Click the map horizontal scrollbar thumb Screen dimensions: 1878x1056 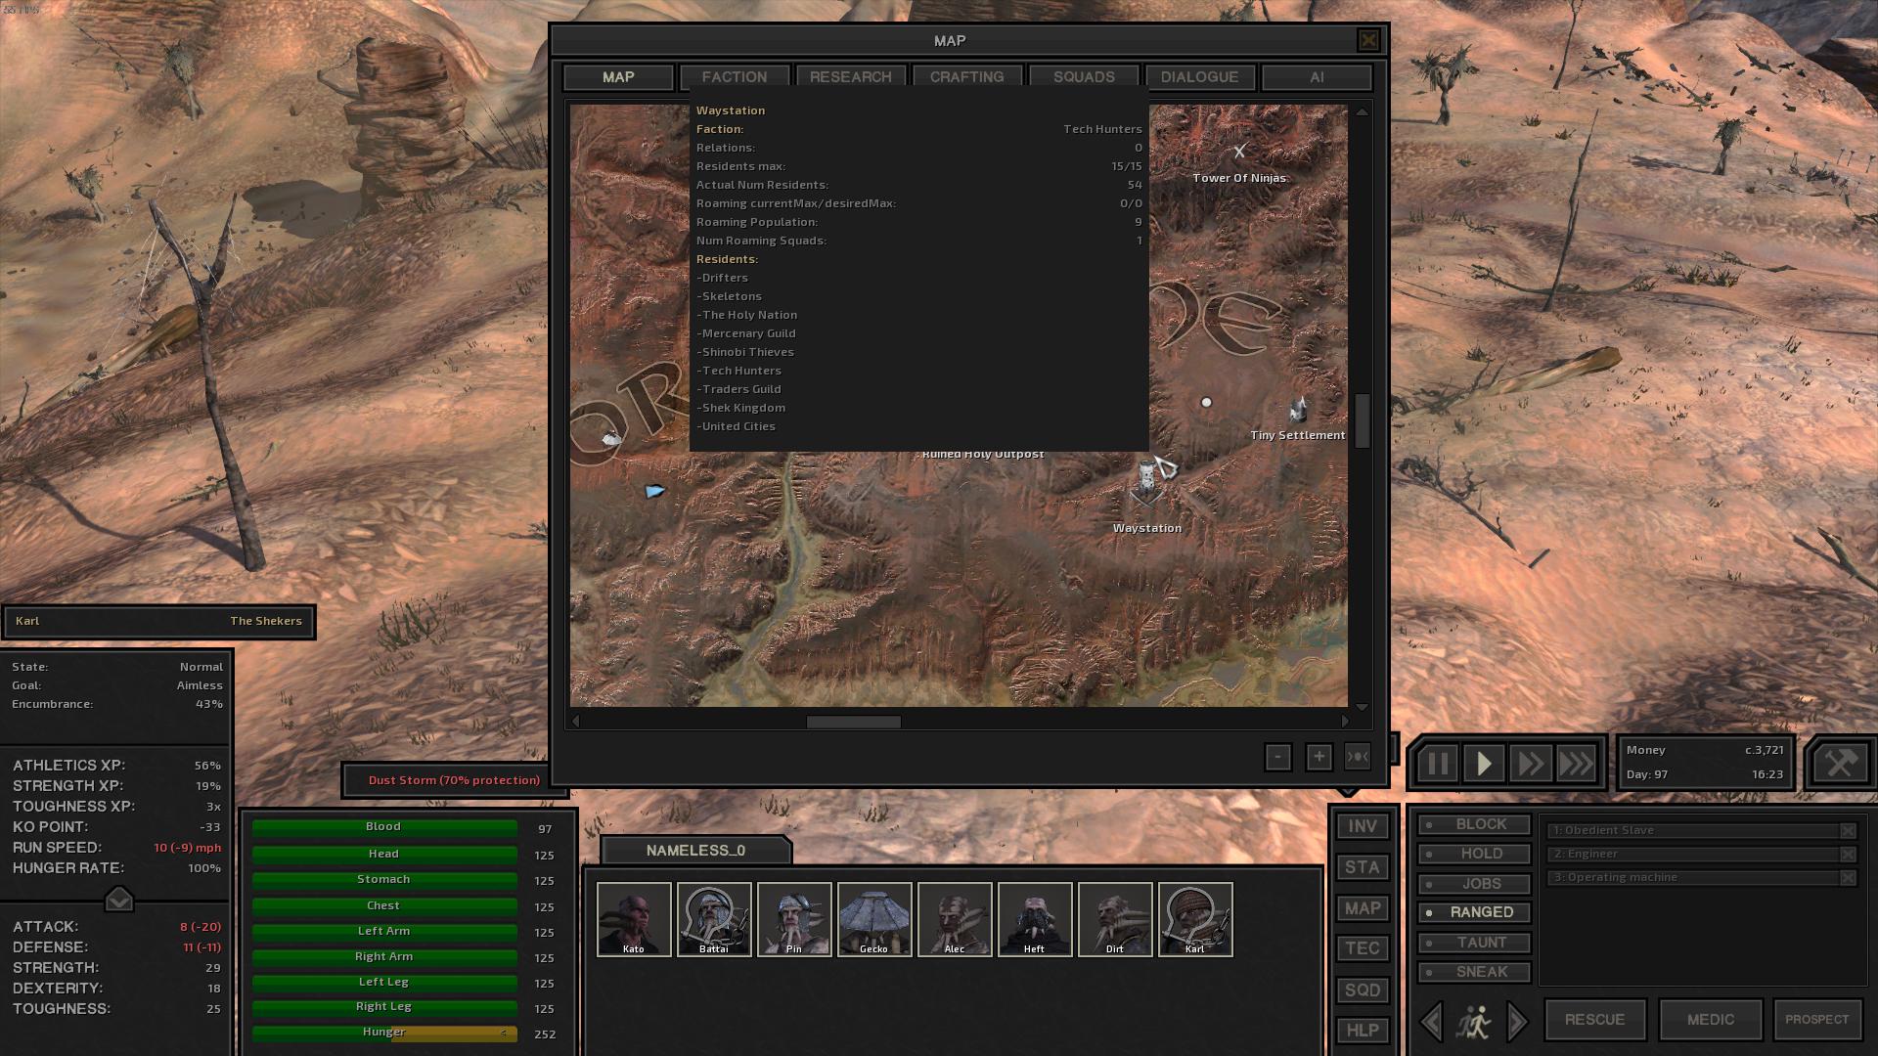pyautogui.click(x=853, y=722)
